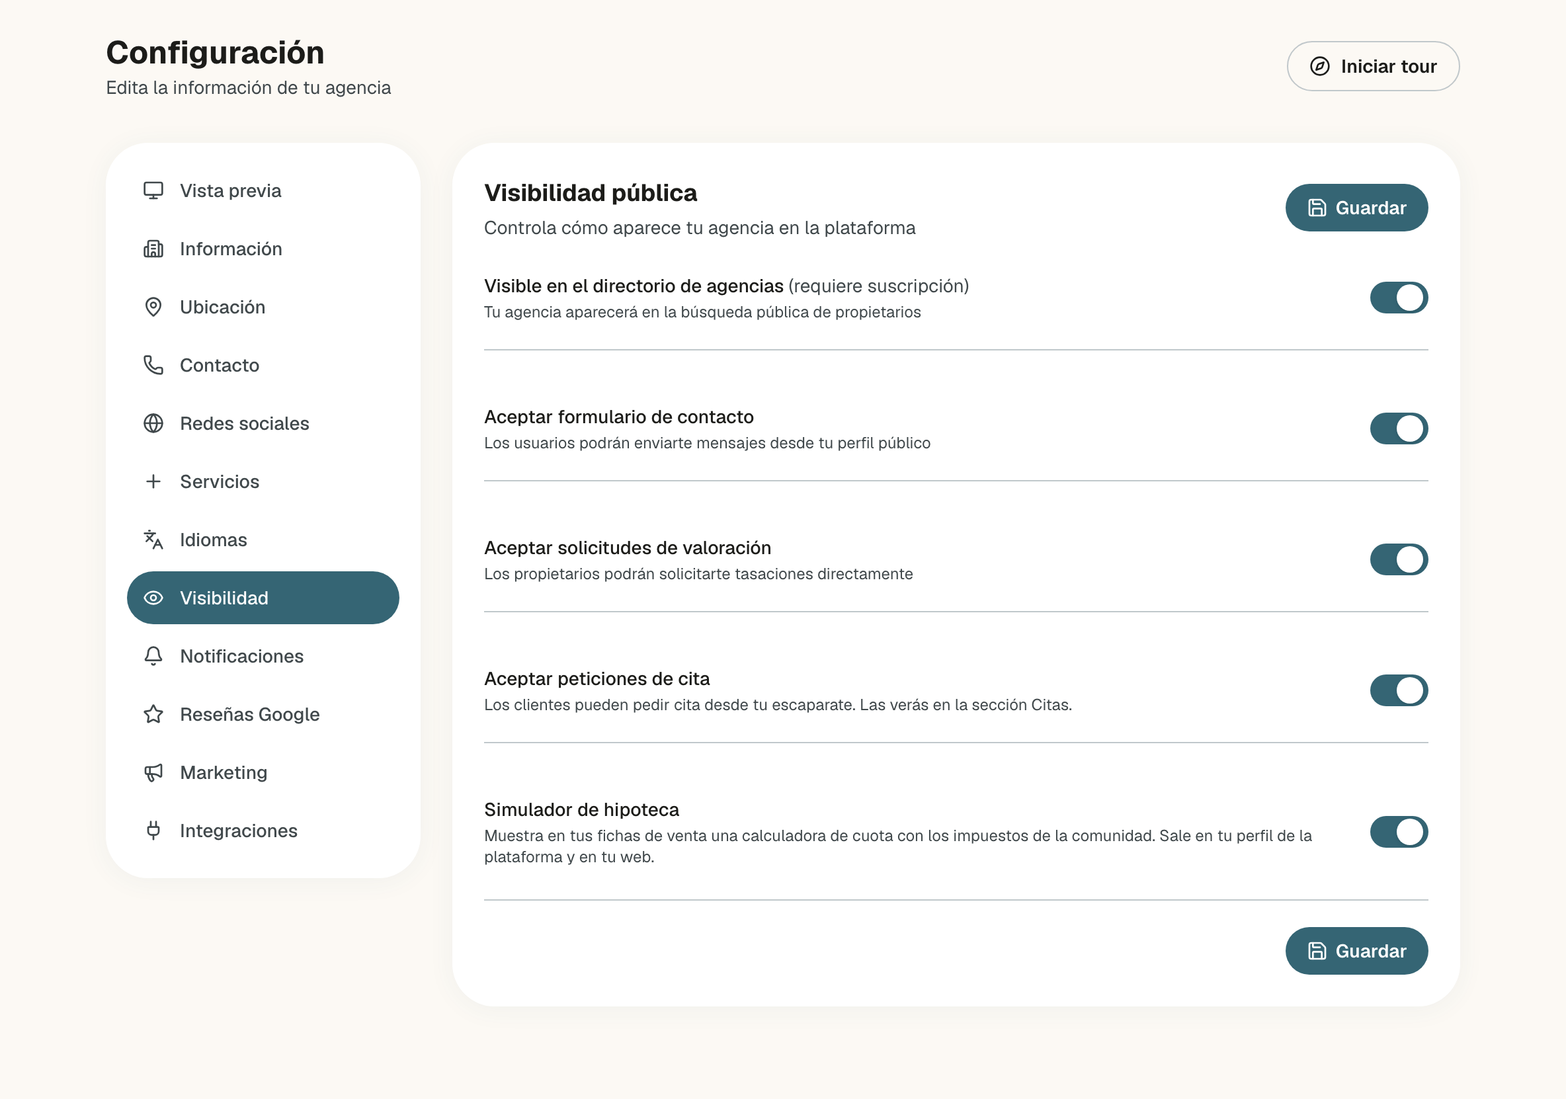The height and width of the screenshot is (1099, 1566).
Task: Select the active Visibilidad menu item
Action: pos(263,598)
